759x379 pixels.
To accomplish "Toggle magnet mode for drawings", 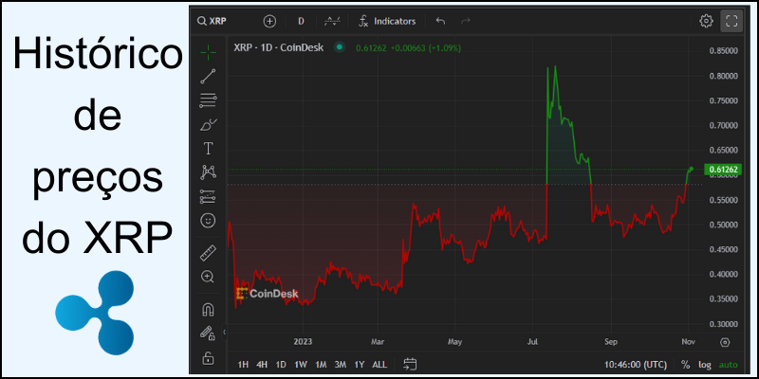I will point(208,310).
